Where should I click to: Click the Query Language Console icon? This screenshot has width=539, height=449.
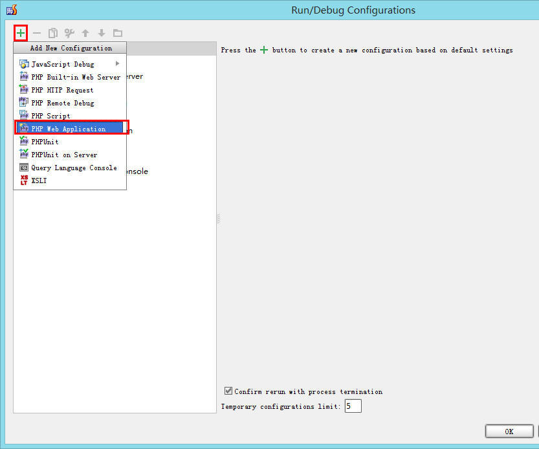24,168
